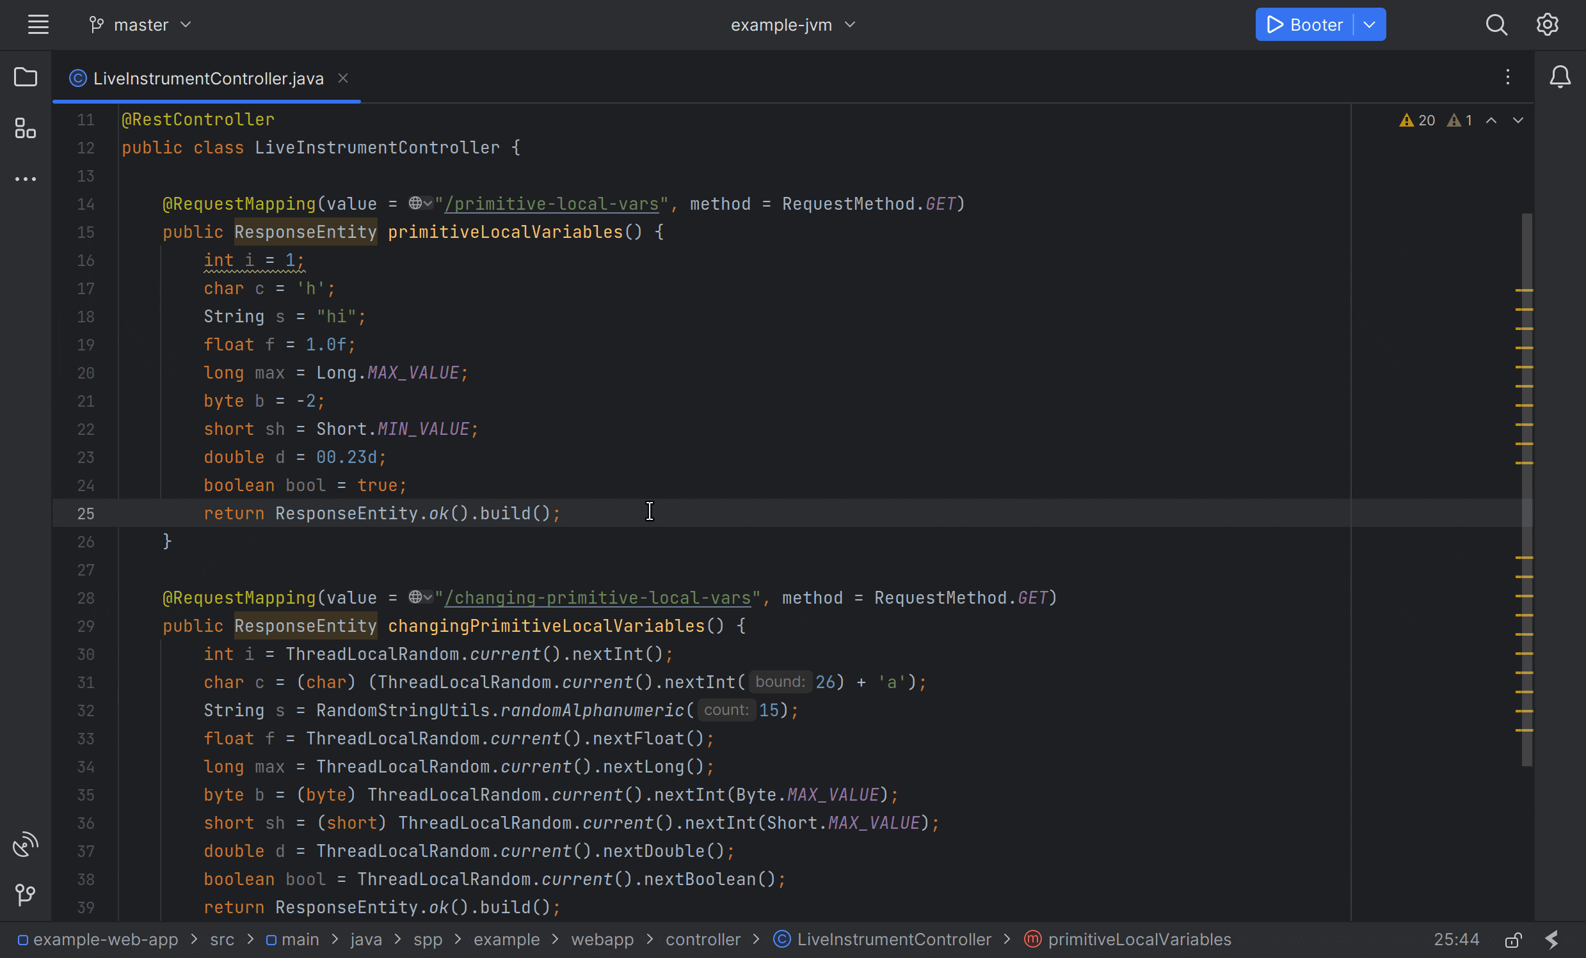Click the editor vertical scrollbar thumb

tap(1526, 489)
